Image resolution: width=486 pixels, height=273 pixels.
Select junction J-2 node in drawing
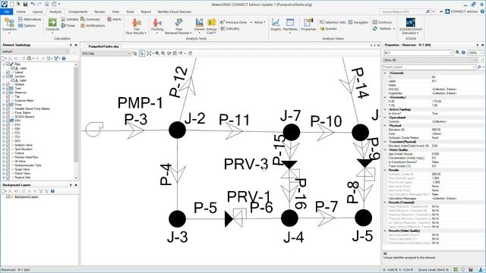(177, 130)
